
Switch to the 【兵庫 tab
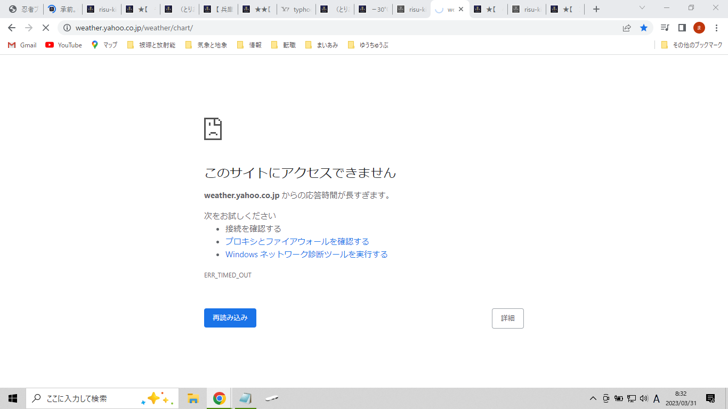point(219,9)
